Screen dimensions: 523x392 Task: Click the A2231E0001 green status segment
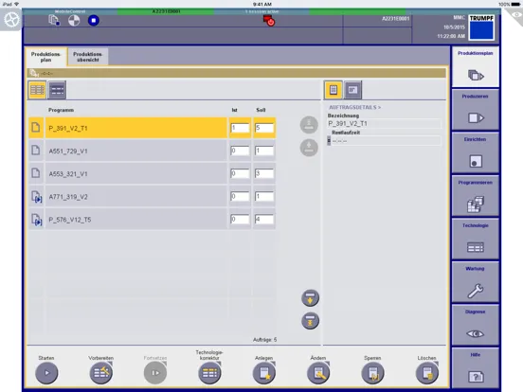point(166,11)
